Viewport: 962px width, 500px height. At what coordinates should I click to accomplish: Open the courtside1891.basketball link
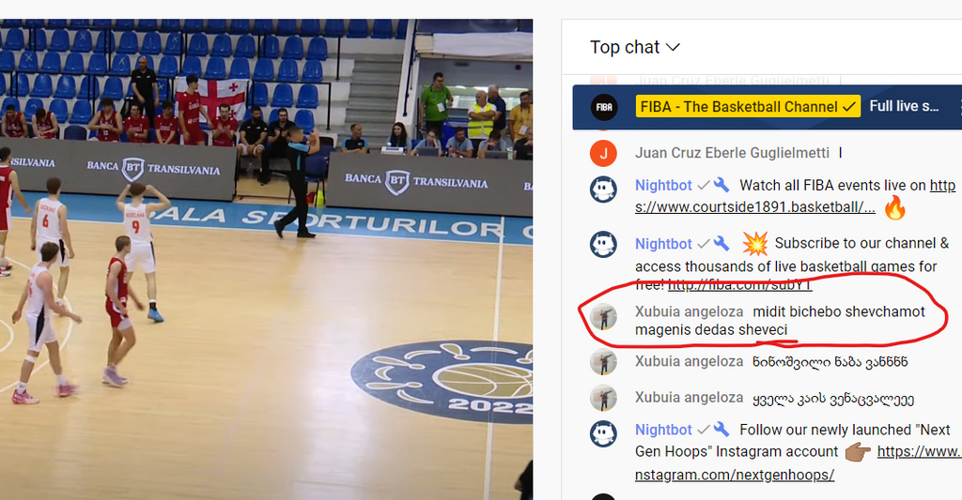[795, 196]
